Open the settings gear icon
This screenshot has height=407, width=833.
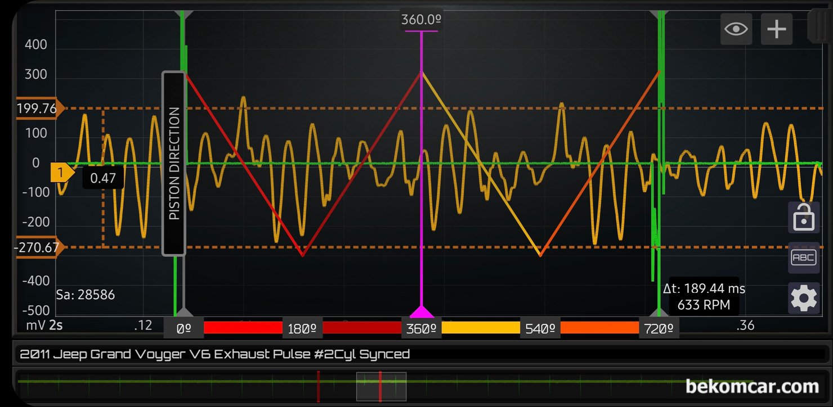tap(804, 299)
